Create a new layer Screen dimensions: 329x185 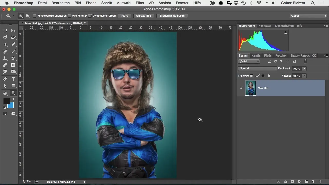coord(313,182)
